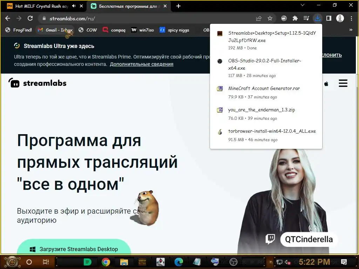Image resolution: width=359 pixels, height=269 pixels.
Task: Open the tab search dropdown arrow
Action: coord(303,5)
